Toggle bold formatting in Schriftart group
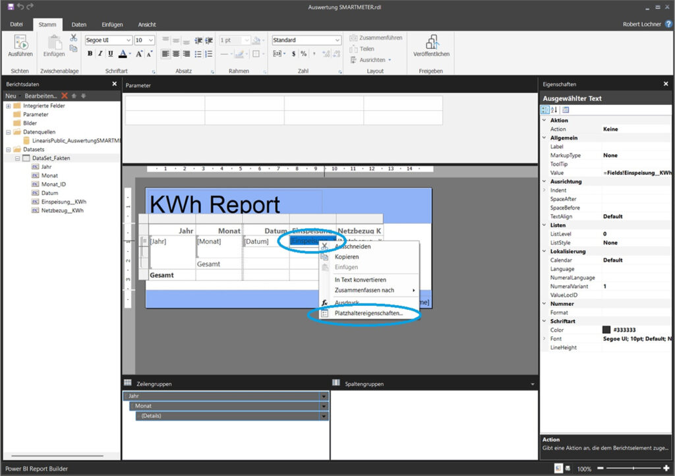Image resolution: width=675 pixels, height=476 pixels. [x=90, y=54]
